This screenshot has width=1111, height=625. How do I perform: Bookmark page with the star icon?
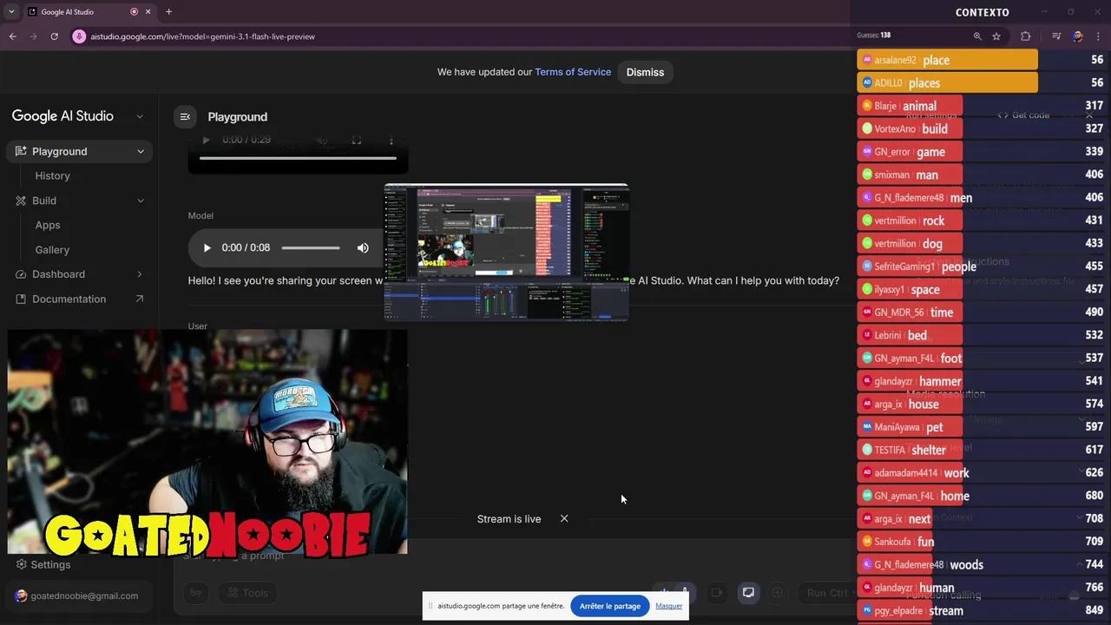point(996,36)
